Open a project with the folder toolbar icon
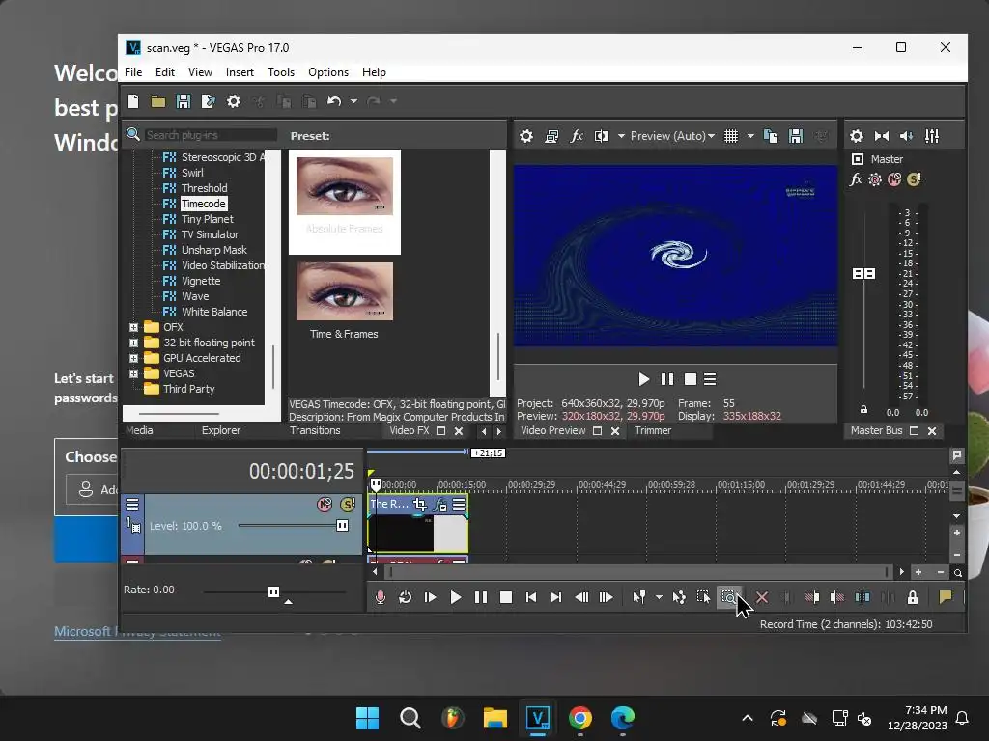 click(x=157, y=100)
